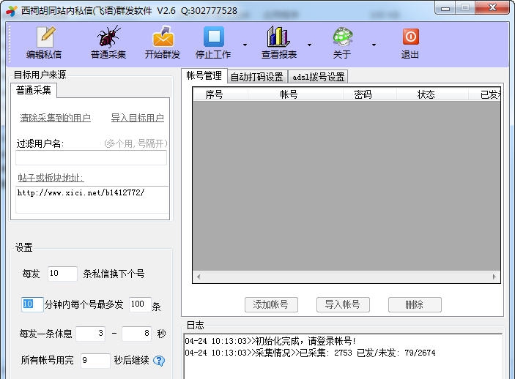This screenshot has height=379, width=515.
Task: Click the 编辑私信 edit message icon
Action: pyautogui.click(x=45, y=37)
